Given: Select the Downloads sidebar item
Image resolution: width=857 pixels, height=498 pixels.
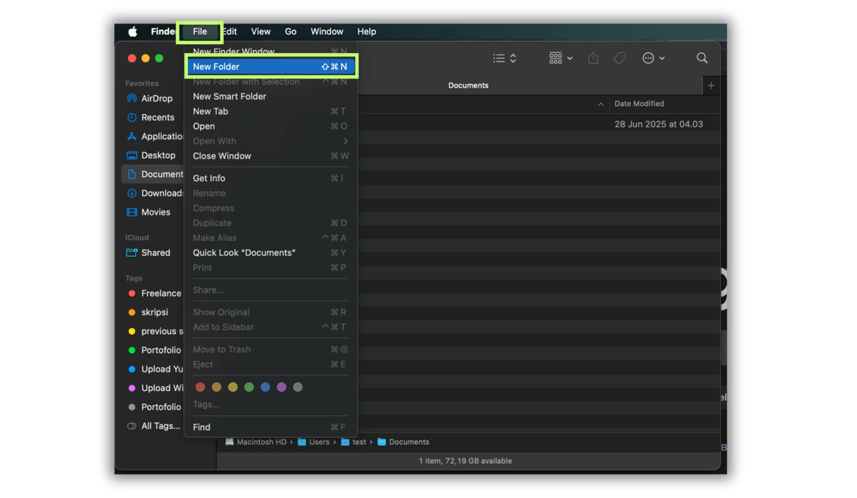Looking at the screenshot, I should (156, 193).
